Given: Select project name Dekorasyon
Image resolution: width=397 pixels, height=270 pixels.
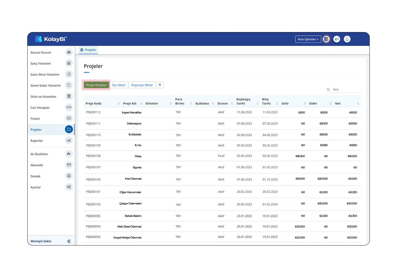Looking at the screenshot, I should tap(134, 123).
